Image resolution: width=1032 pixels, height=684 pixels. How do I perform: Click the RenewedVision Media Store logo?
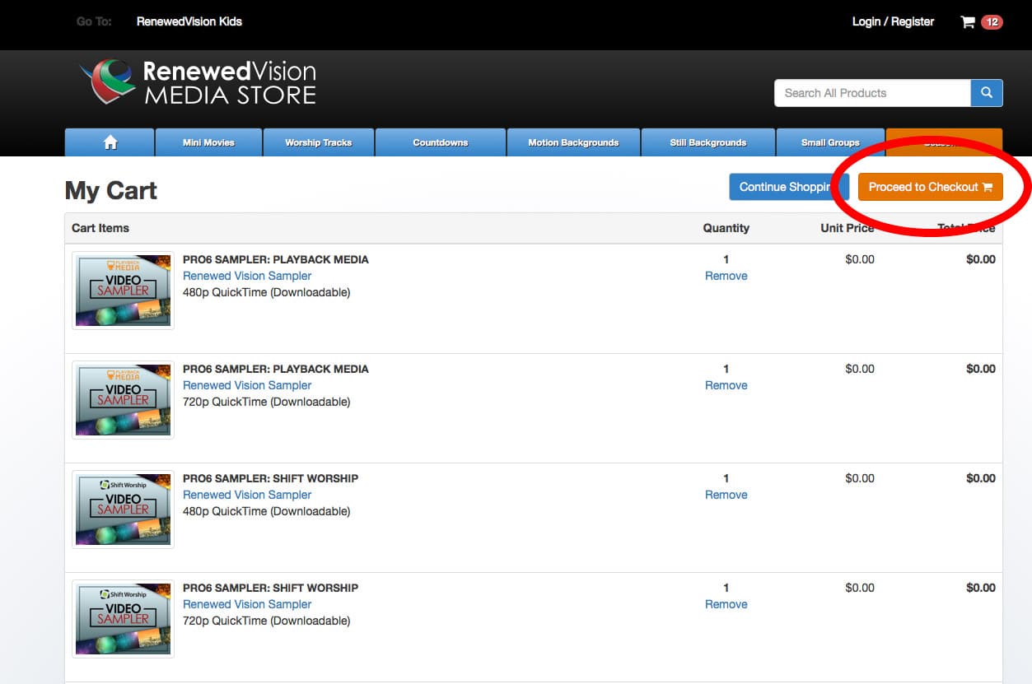click(x=198, y=82)
